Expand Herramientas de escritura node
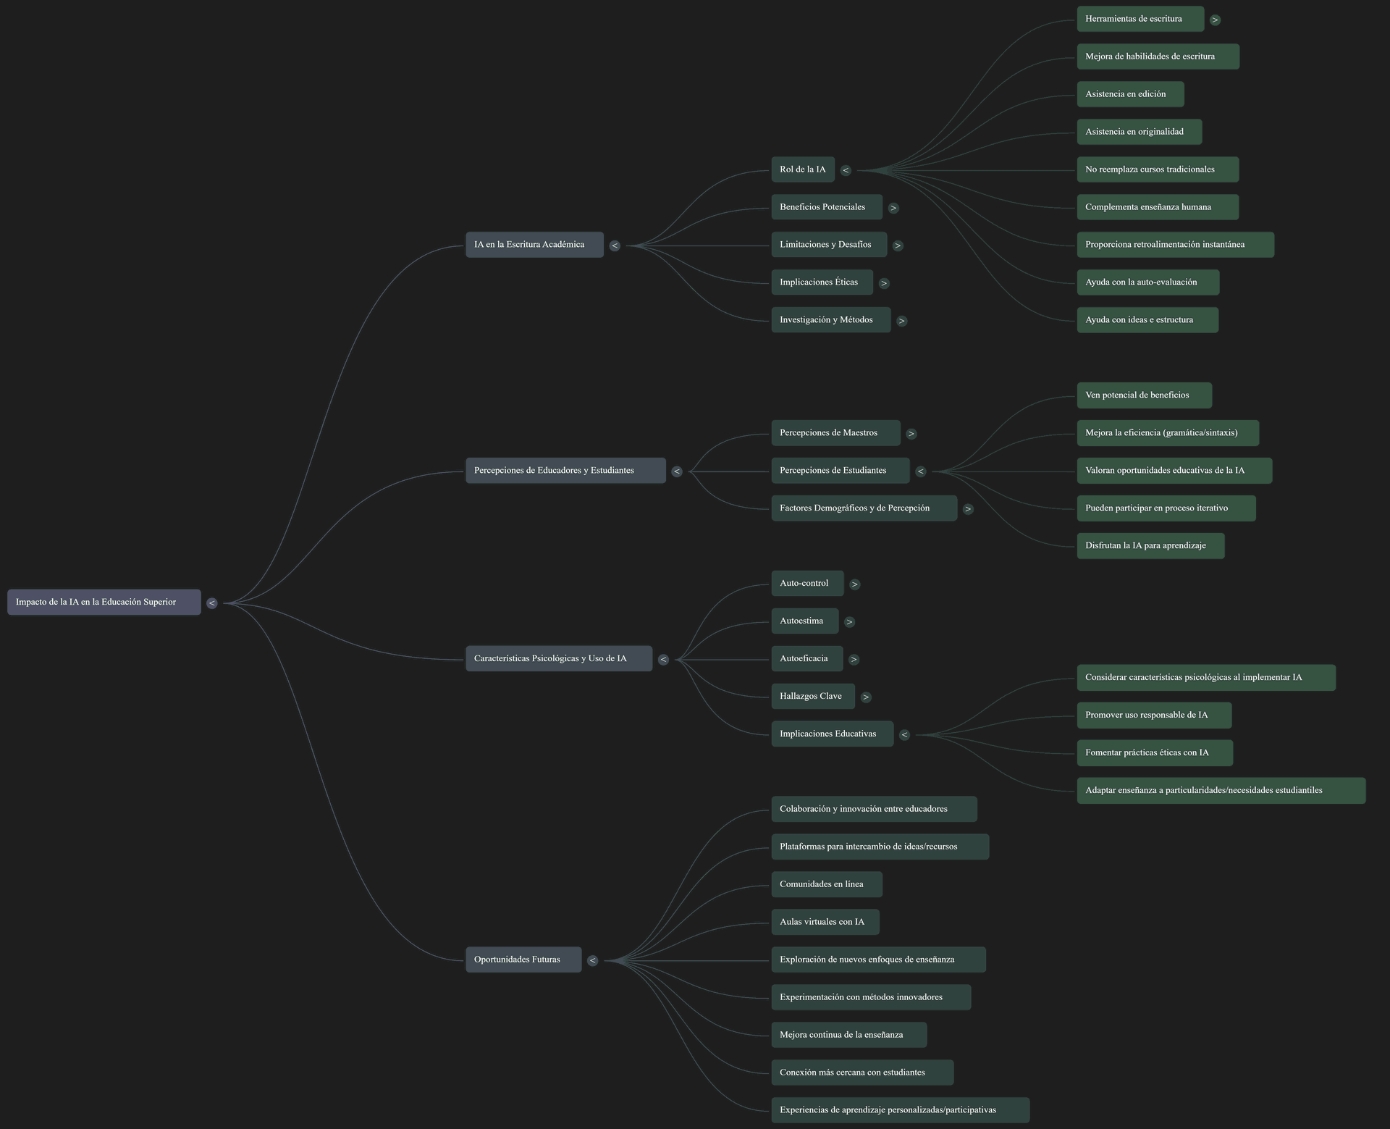Image resolution: width=1390 pixels, height=1129 pixels. point(1215,20)
